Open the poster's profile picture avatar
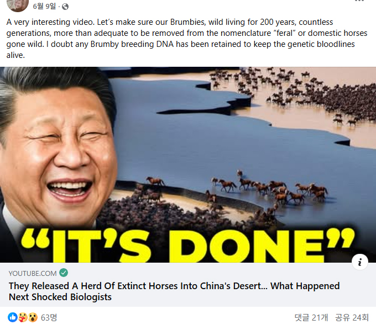 click(18, 5)
